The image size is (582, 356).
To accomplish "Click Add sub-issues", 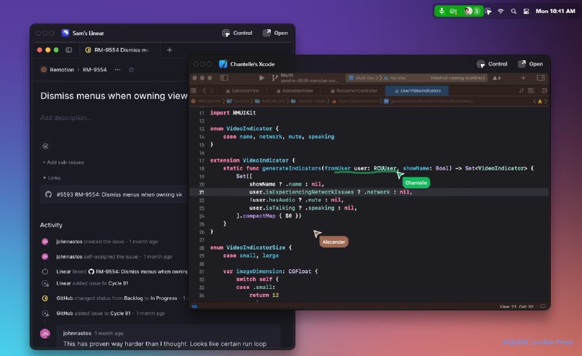I will [63, 162].
